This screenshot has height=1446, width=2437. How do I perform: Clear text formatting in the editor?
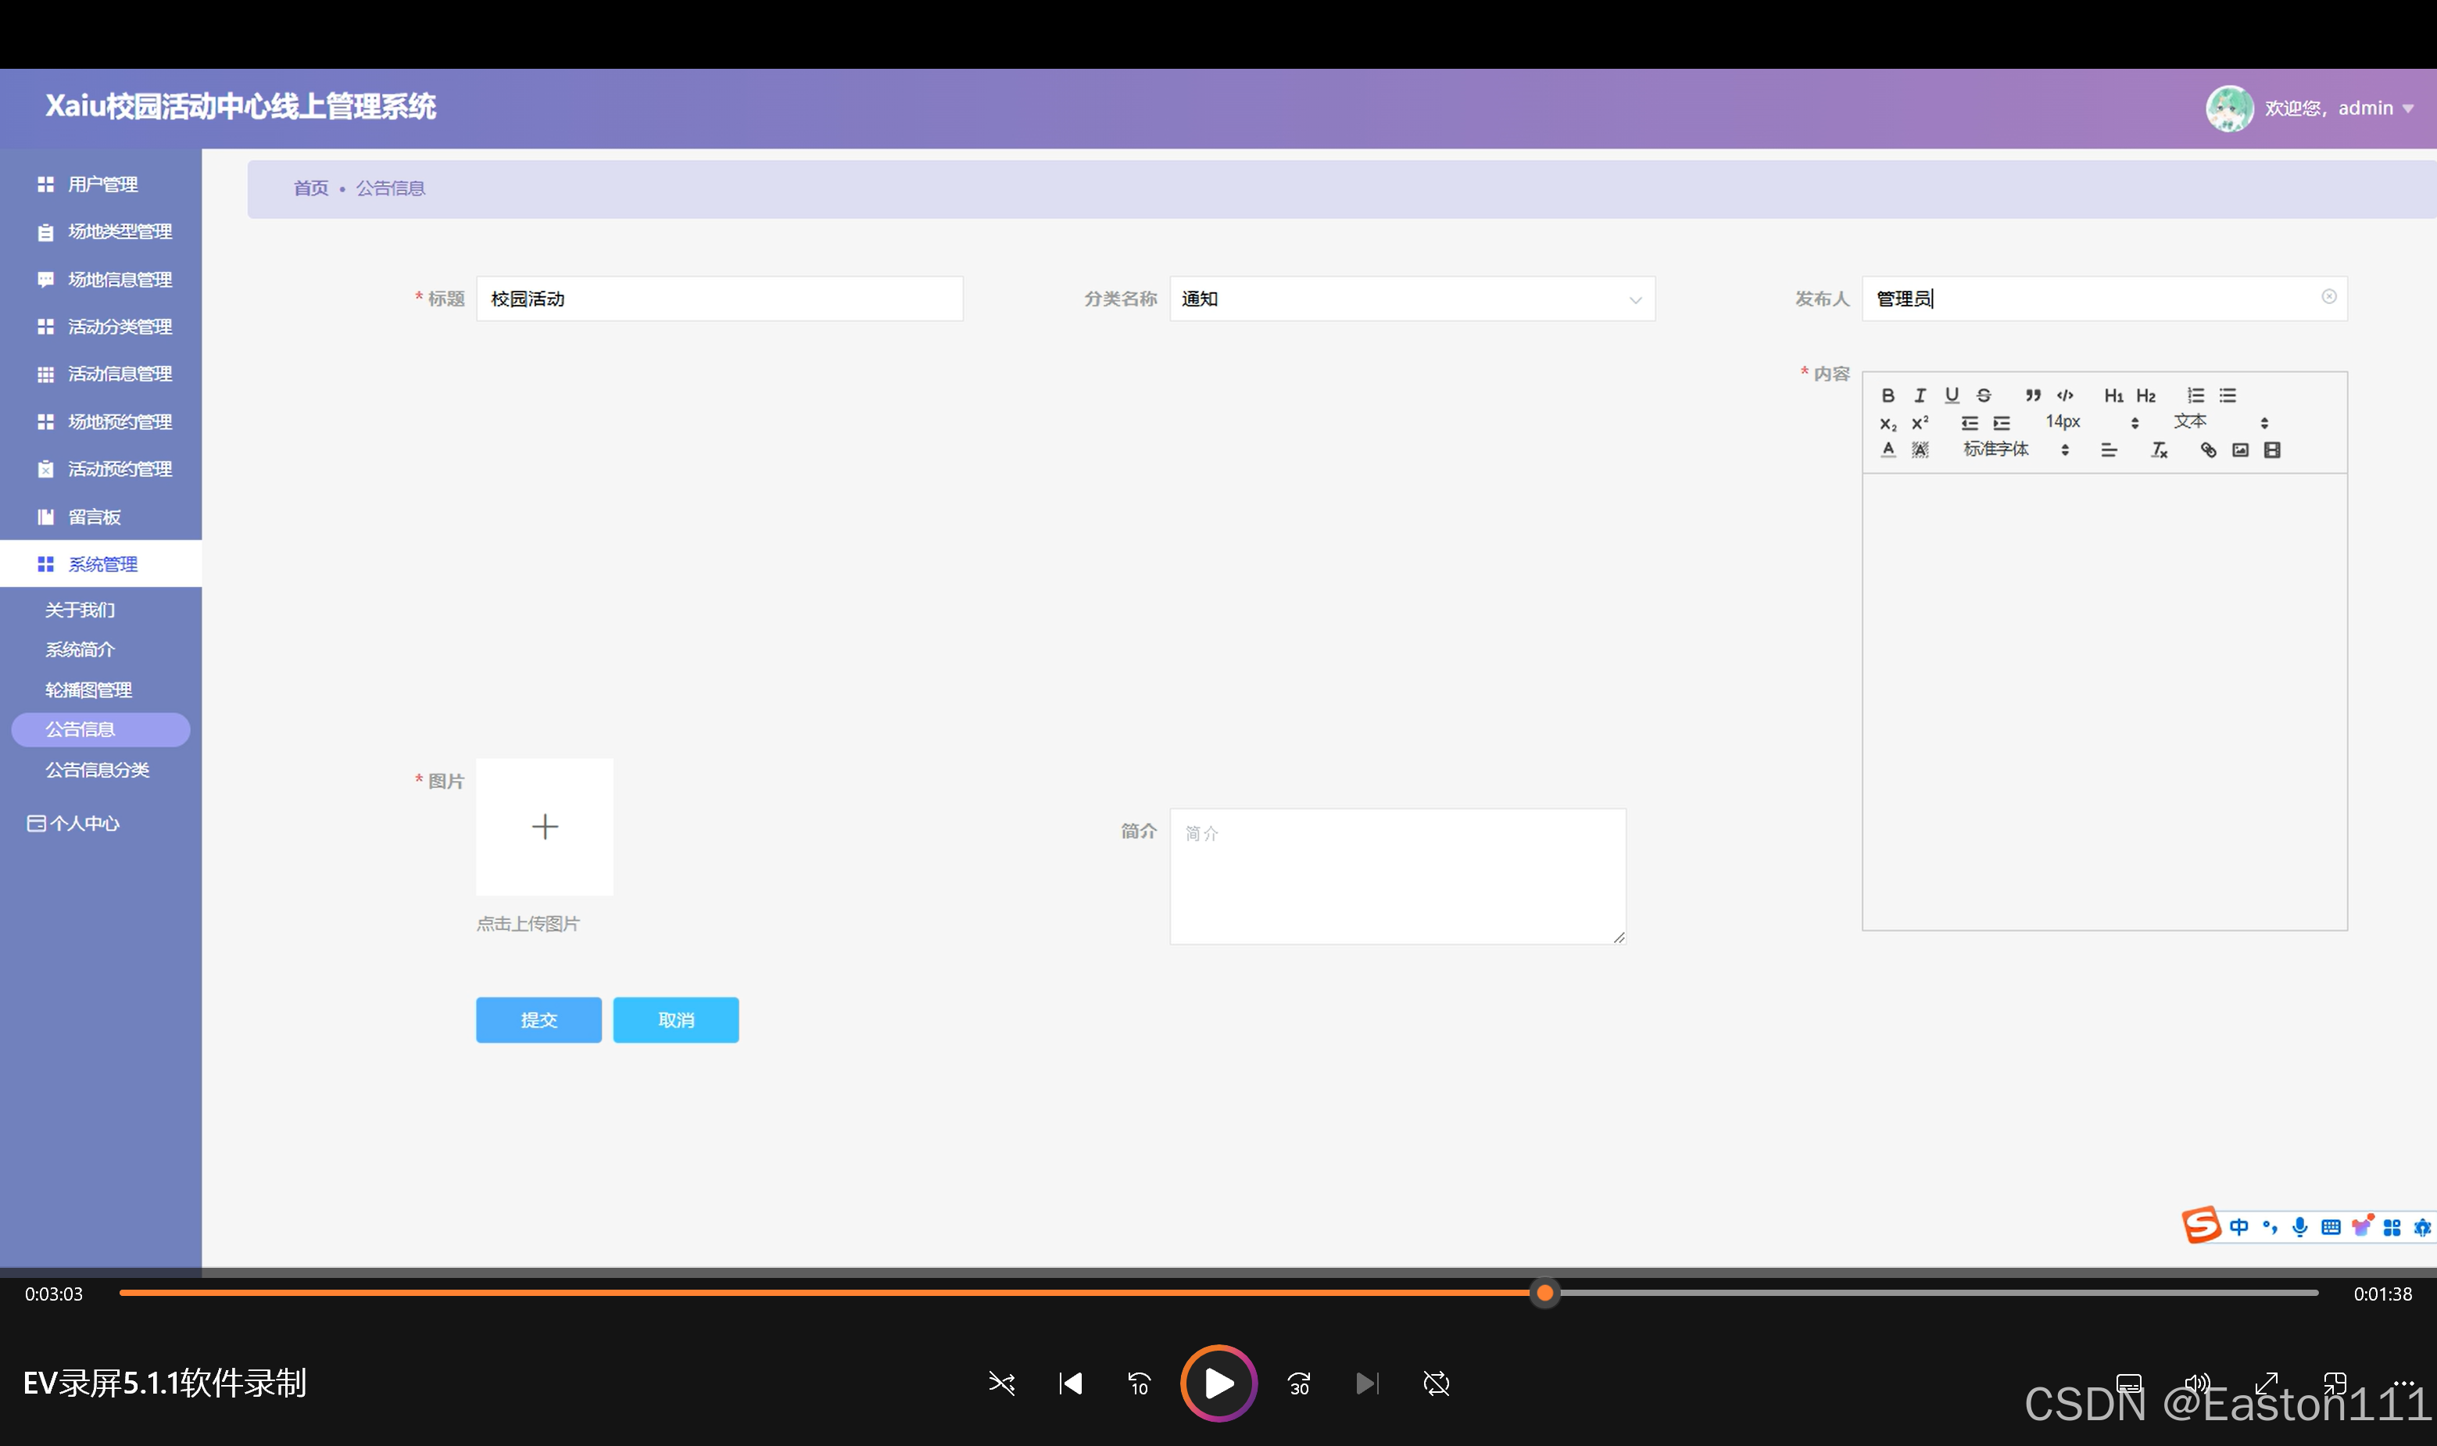coord(2160,449)
